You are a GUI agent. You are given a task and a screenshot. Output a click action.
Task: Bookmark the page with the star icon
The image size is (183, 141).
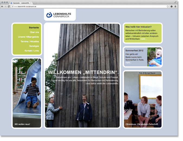coord(168,7)
